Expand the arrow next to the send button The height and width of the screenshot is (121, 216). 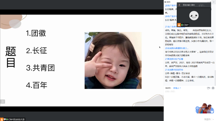click(x=213, y=119)
